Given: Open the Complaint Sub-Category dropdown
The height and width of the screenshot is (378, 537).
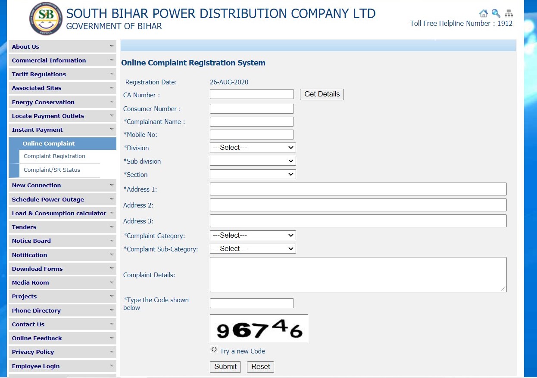Looking at the screenshot, I should (x=253, y=249).
